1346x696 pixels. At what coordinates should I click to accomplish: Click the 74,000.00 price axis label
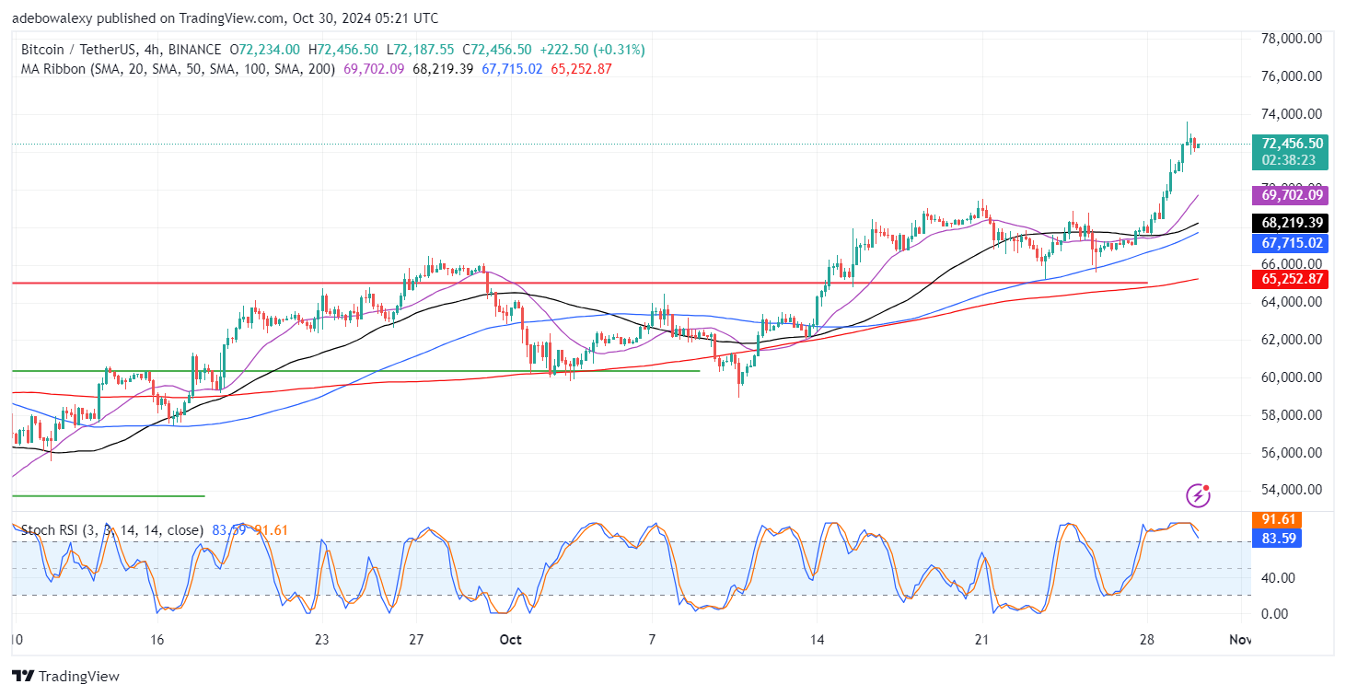(1292, 114)
